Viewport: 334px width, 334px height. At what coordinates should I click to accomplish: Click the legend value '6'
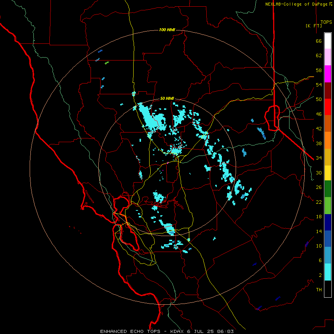[x=320, y=260]
